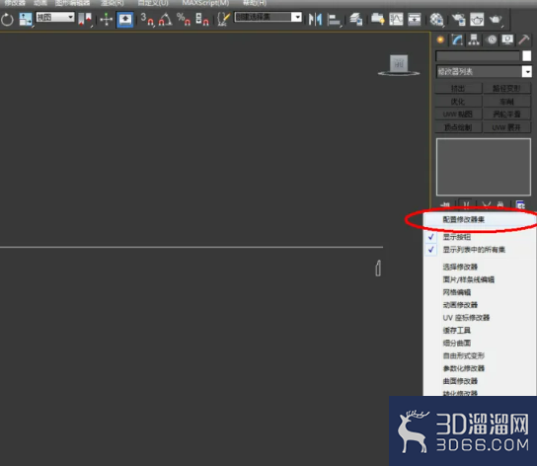Viewport: 537px width, 466px height.
Task: Switch to the Modify panel tab
Action: (x=457, y=40)
